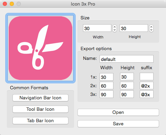Click the empty 1x suffix field

pyautogui.click(x=147, y=76)
